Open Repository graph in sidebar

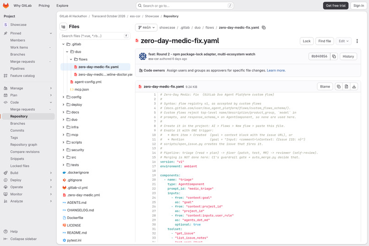(23, 145)
